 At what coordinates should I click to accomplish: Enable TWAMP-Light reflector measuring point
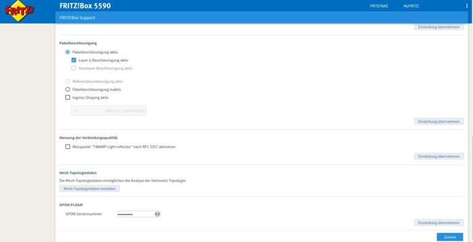click(x=68, y=147)
